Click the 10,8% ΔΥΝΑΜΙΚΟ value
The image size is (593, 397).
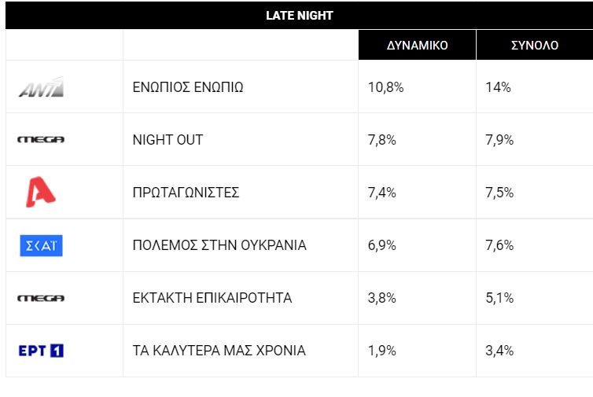[x=385, y=87]
